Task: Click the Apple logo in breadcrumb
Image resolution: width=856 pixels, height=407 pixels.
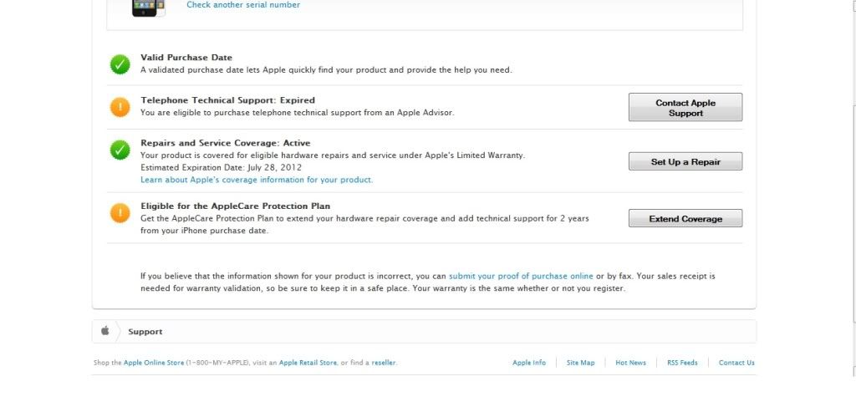Action: 104,331
